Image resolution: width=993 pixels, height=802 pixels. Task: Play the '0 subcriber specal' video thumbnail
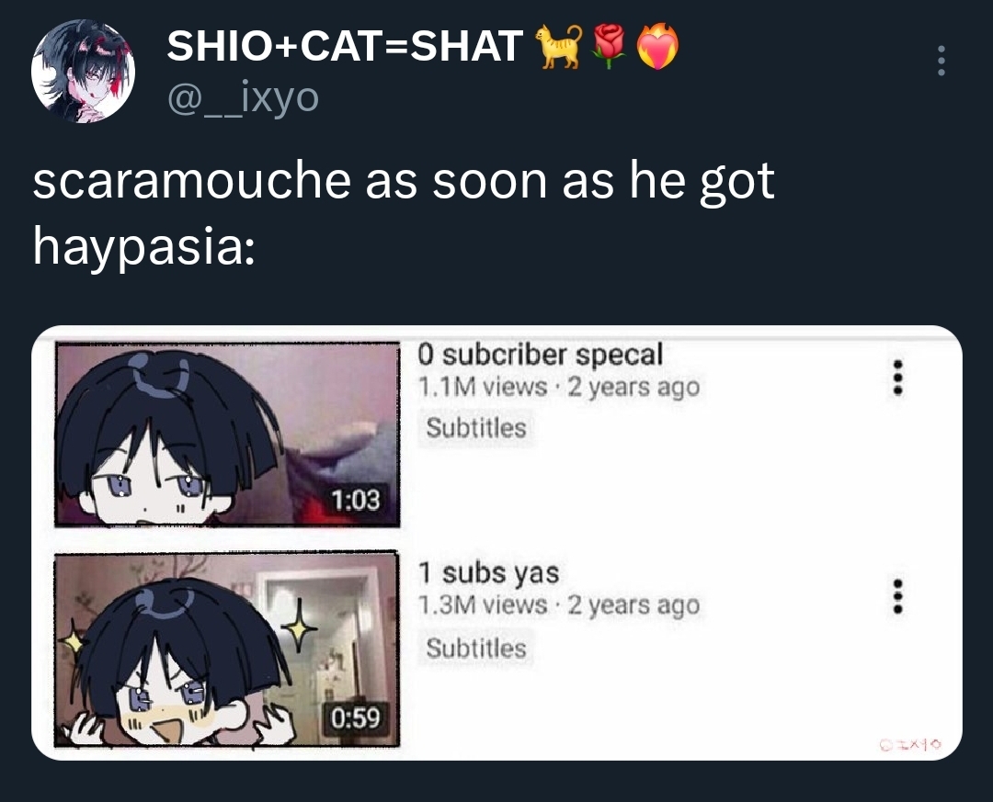tap(227, 435)
